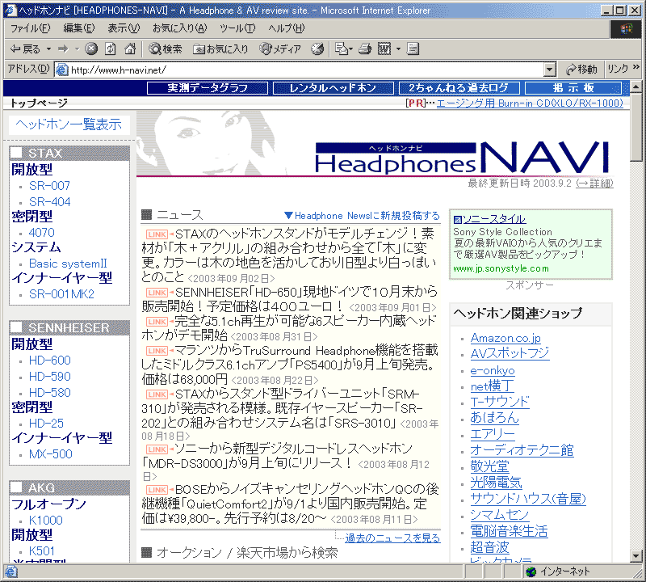Click the address bar URL field

(x=307, y=70)
